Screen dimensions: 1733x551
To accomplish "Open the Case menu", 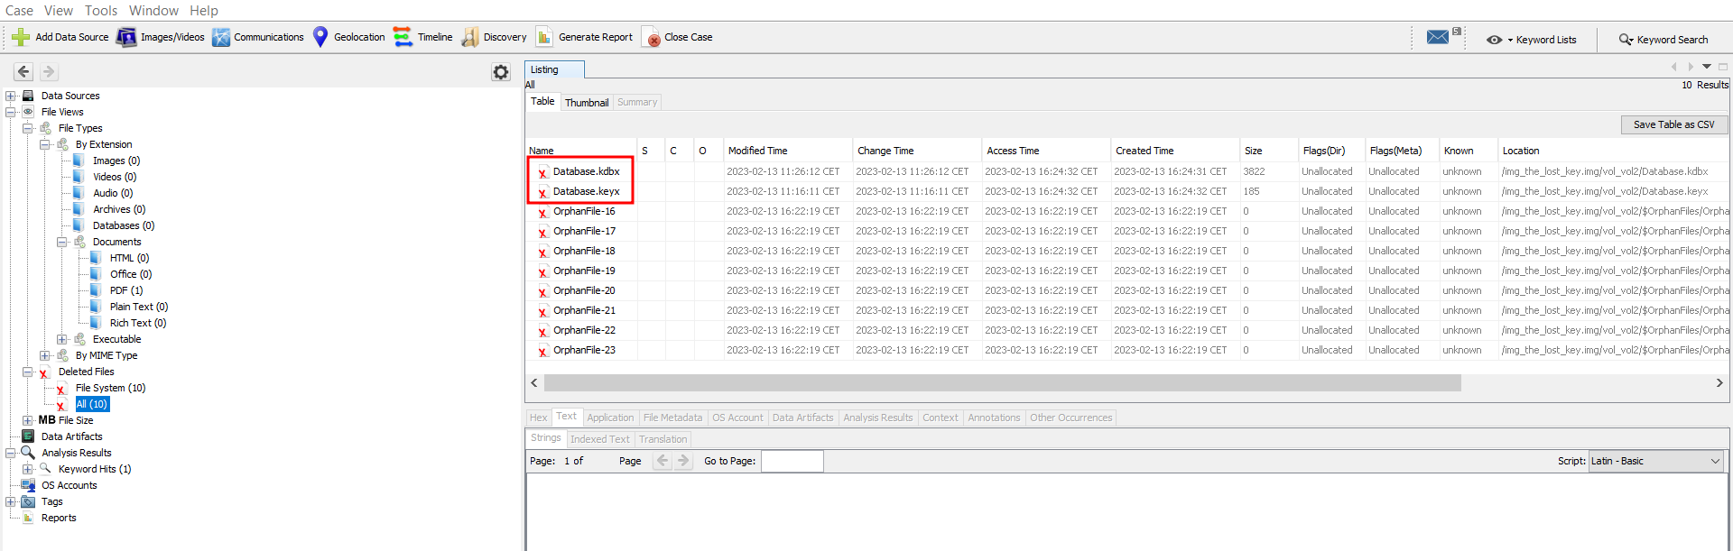I will coord(19,11).
